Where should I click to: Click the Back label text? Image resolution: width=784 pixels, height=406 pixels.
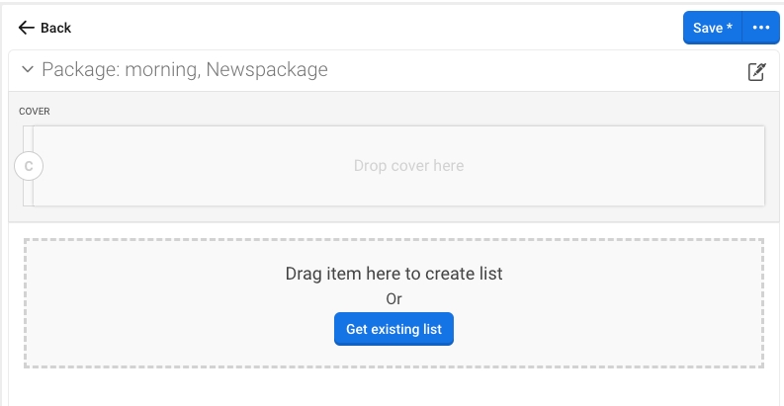tap(55, 28)
